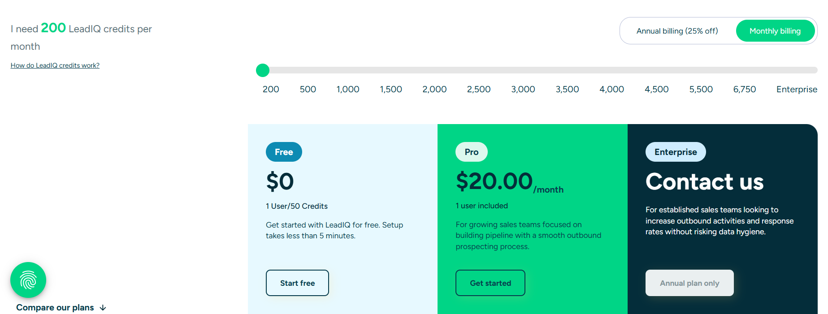The width and height of the screenshot is (828, 314).
Task: Select 6,750 on the credits scale
Action: click(x=744, y=89)
